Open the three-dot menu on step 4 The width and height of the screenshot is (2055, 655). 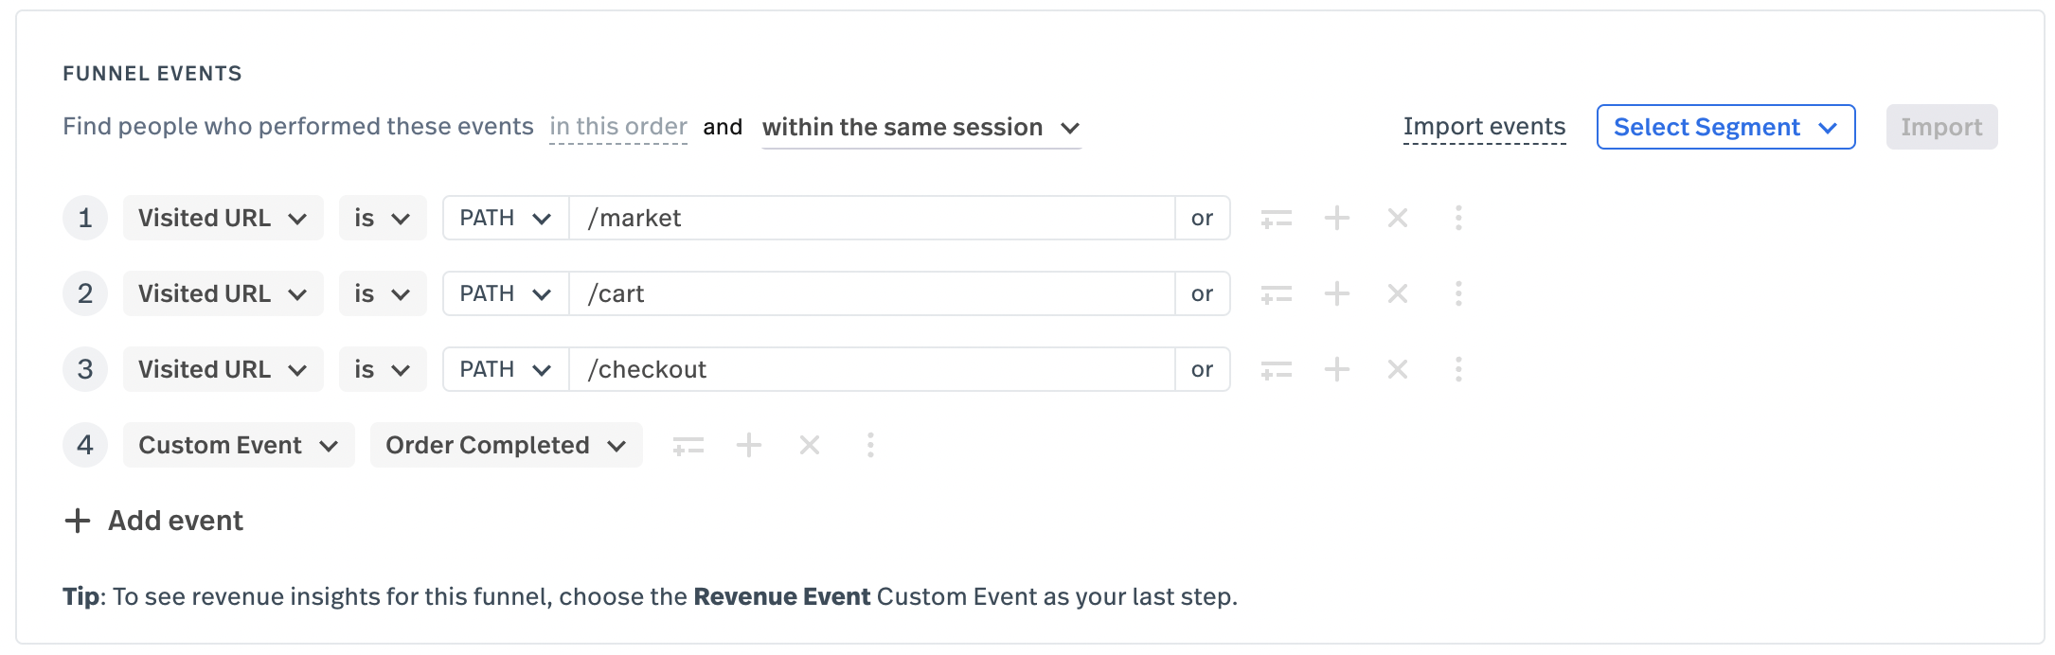pyautogui.click(x=870, y=445)
